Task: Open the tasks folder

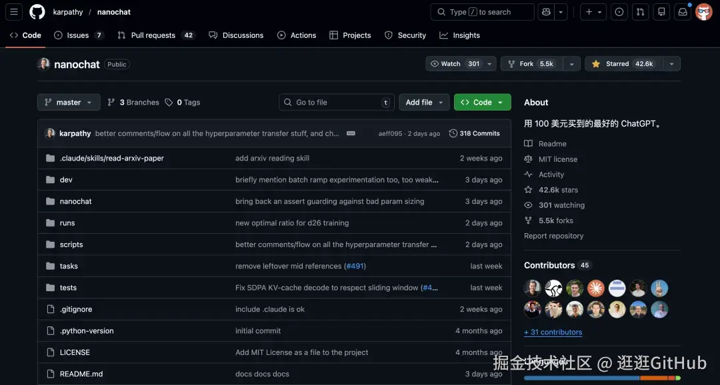Action: 69,266
